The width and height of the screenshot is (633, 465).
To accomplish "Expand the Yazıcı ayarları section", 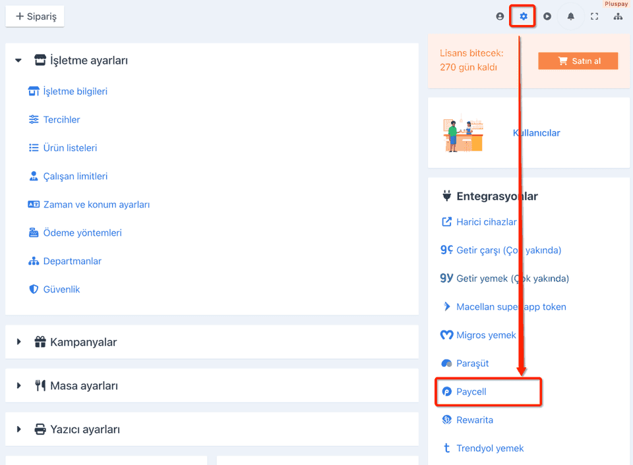I will [18, 429].
